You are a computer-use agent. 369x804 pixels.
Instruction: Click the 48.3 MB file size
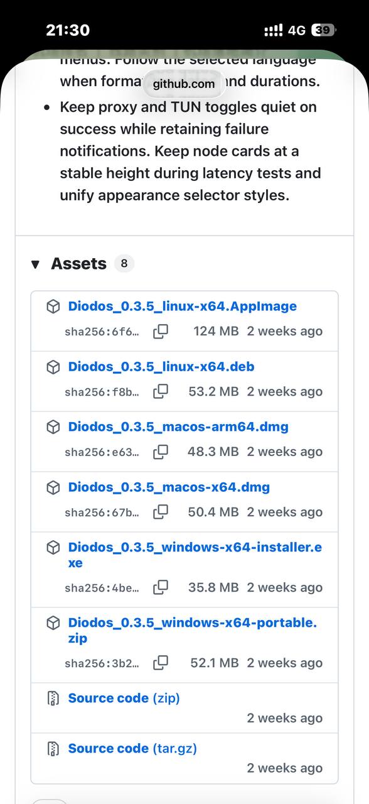(x=213, y=452)
